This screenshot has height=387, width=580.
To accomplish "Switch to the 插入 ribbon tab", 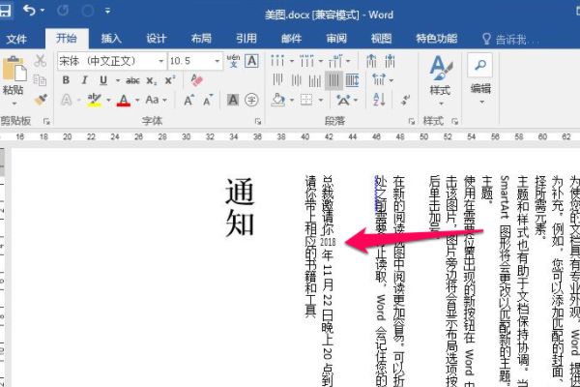I will [x=111, y=39].
